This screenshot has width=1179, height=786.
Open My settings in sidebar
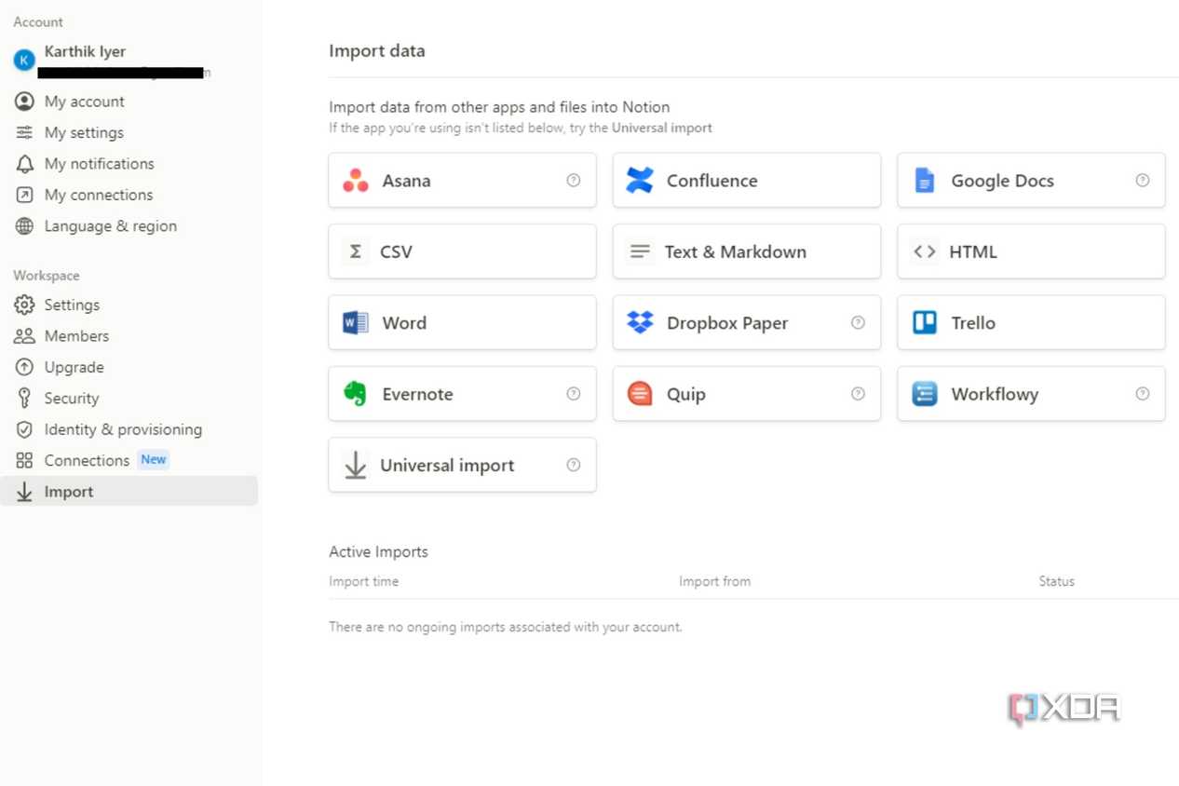(x=129, y=132)
